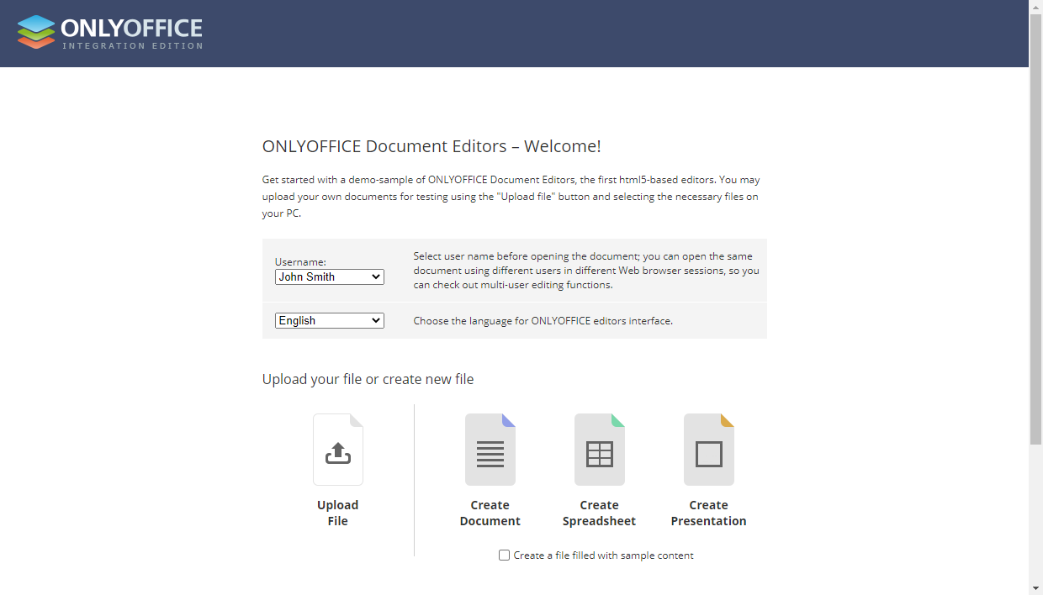Click the Create Document icon
Screen dimensions: 1043x595
tap(490, 450)
